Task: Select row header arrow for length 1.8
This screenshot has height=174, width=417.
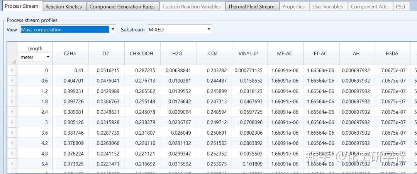Action: [12, 101]
